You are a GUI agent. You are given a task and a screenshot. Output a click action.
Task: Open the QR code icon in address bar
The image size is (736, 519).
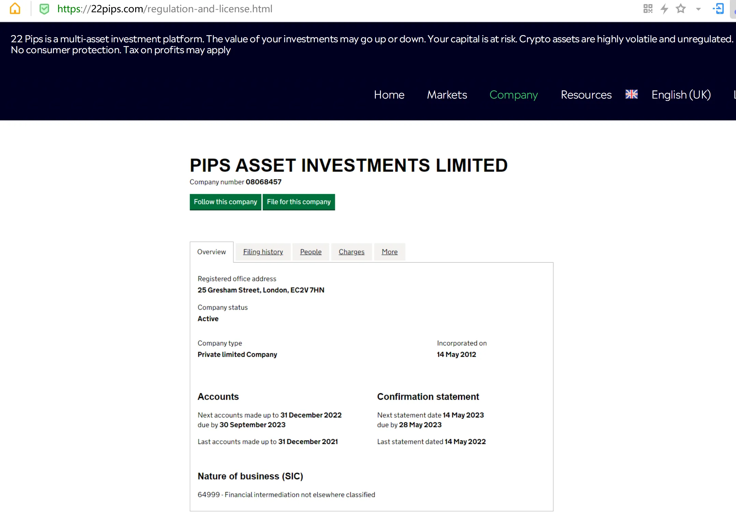pos(648,9)
